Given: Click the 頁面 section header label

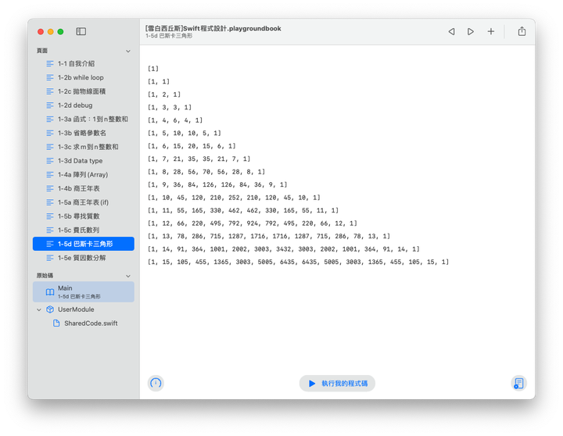Looking at the screenshot, I should [42, 51].
